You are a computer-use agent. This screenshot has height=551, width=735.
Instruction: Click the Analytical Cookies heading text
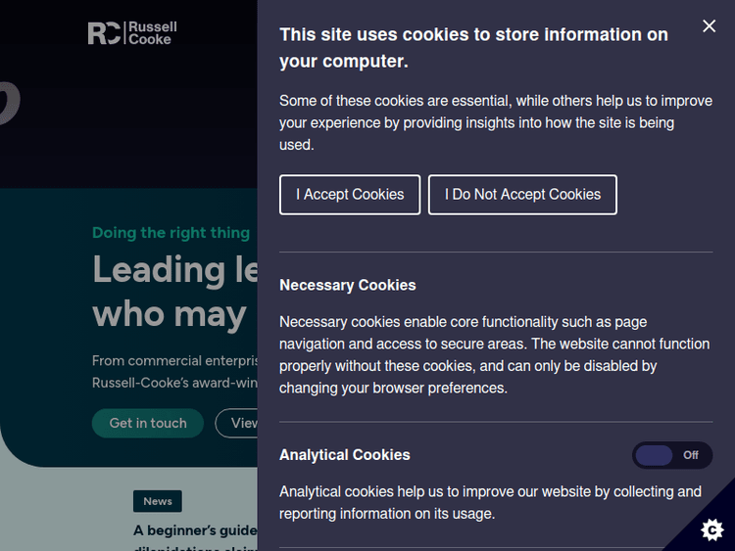345,455
